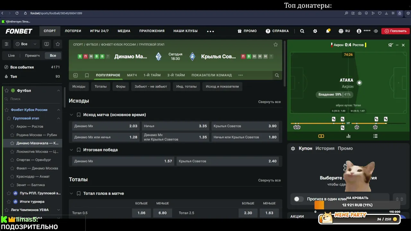Collapse the Исход матча market section

point(71,115)
